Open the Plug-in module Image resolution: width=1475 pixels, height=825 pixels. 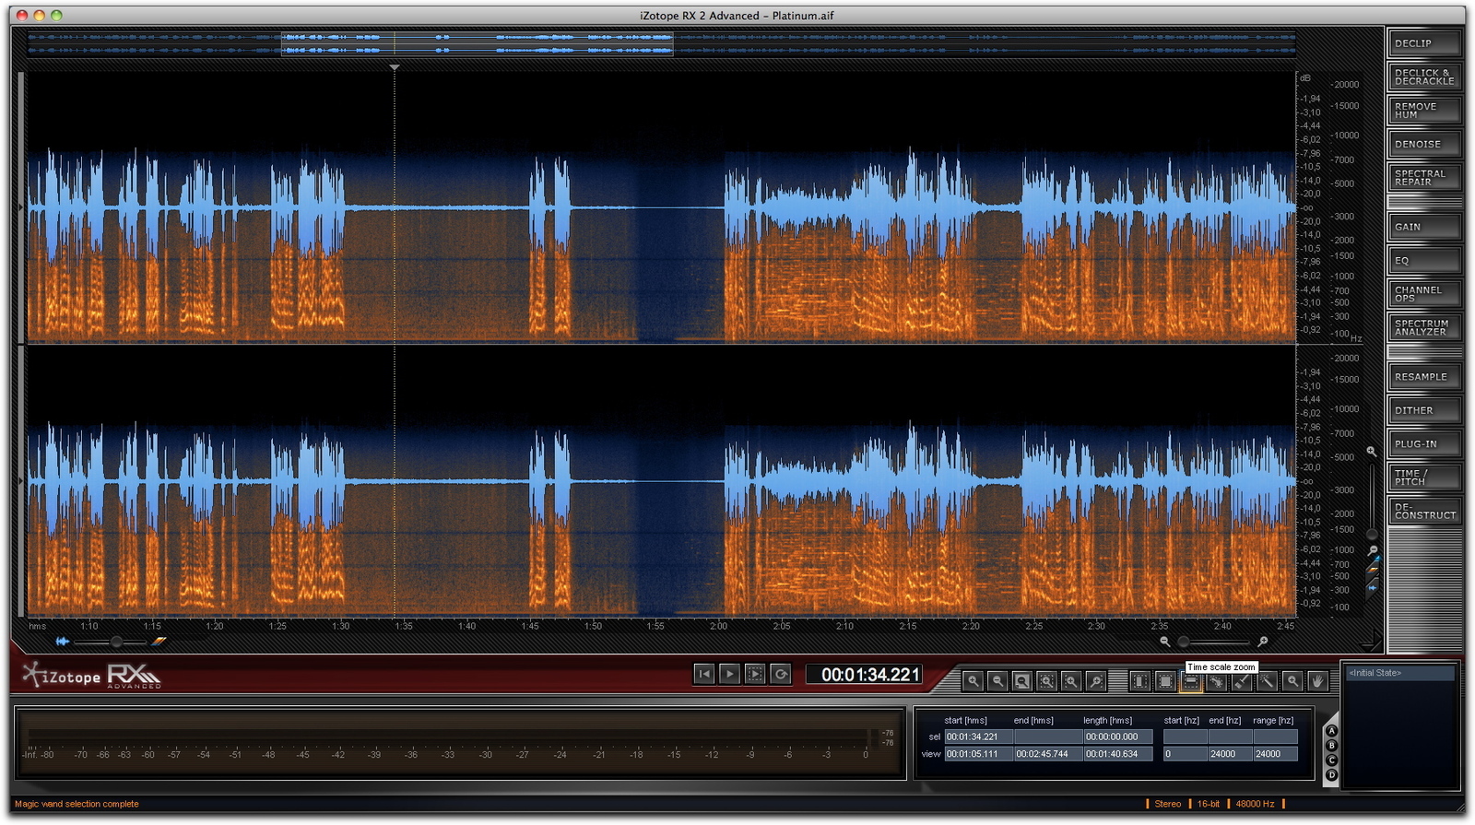[1424, 443]
